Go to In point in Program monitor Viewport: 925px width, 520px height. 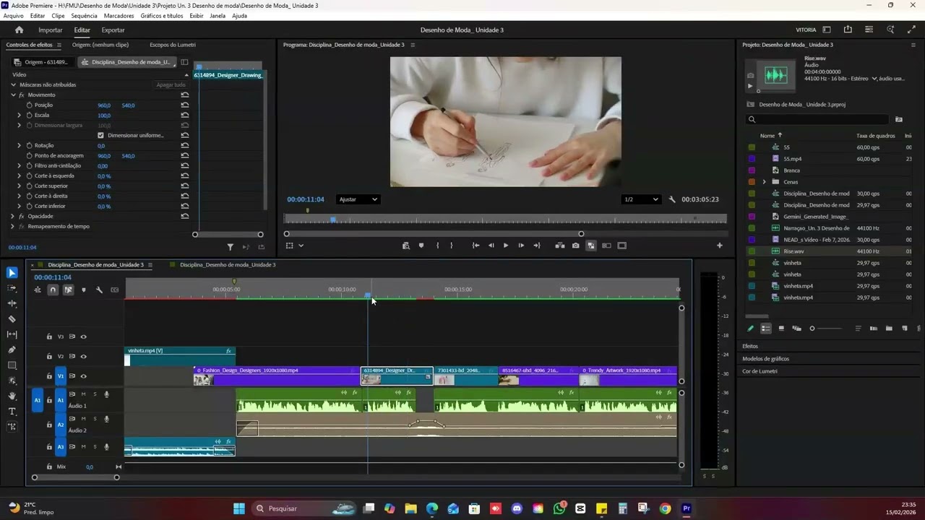pyautogui.click(x=476, y=246)
